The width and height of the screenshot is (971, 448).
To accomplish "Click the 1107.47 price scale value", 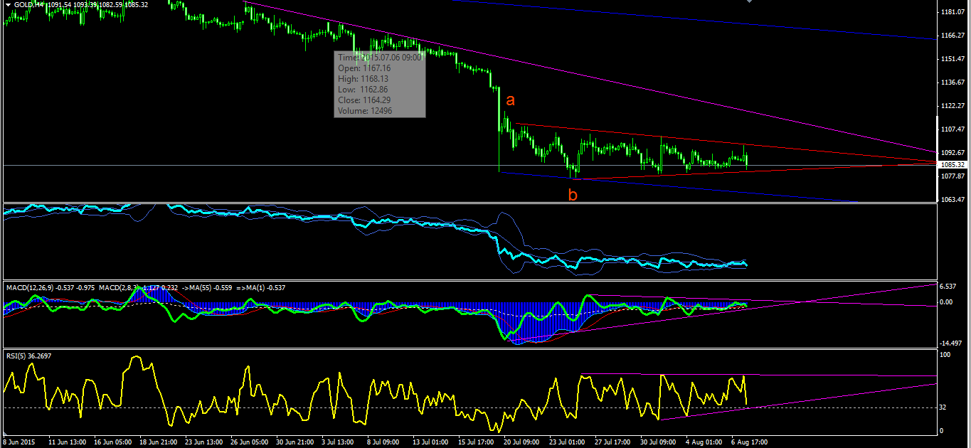I will coord(952,129).
